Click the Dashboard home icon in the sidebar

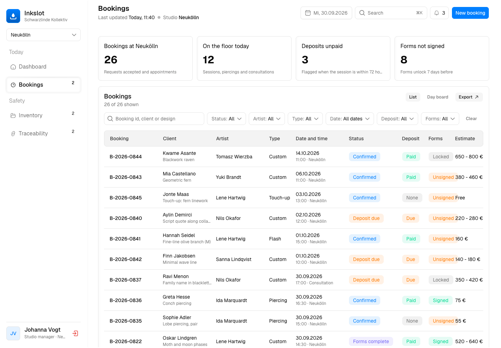click(x=13, y=67)
